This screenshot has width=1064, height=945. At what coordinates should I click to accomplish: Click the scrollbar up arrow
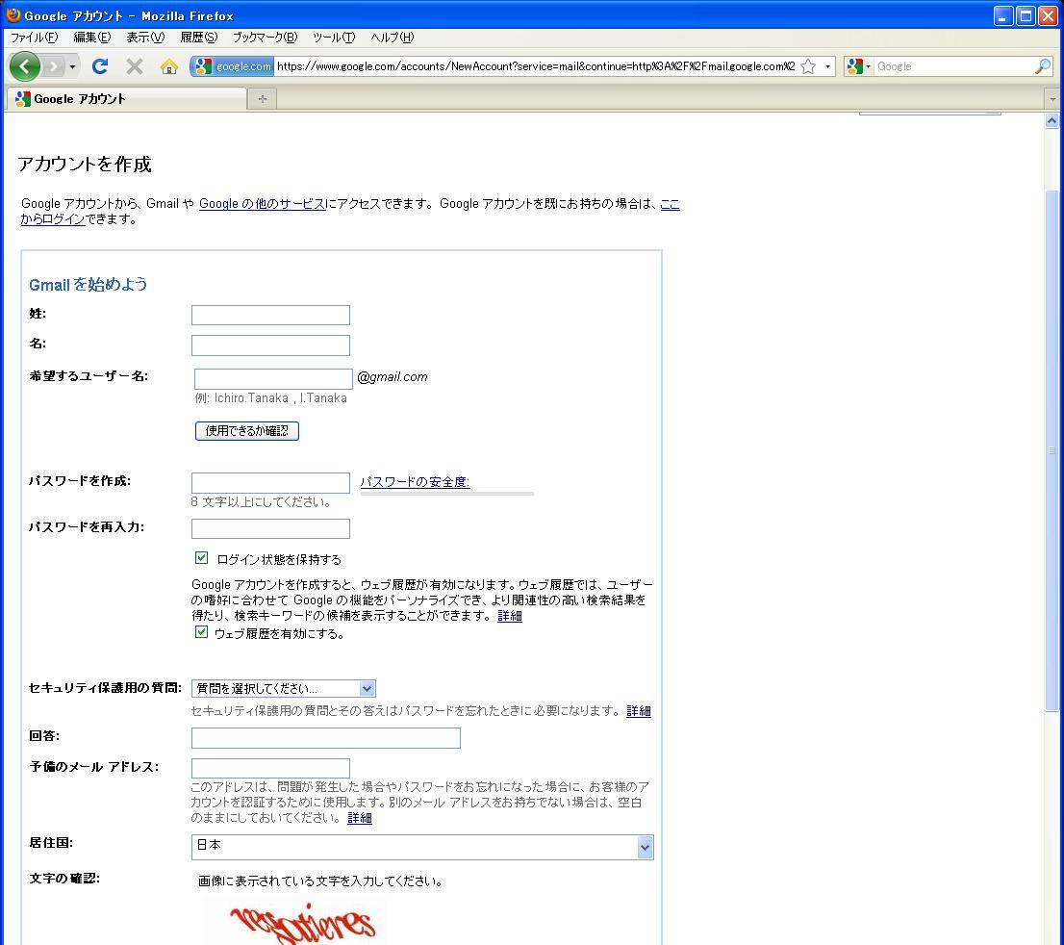1051,121
